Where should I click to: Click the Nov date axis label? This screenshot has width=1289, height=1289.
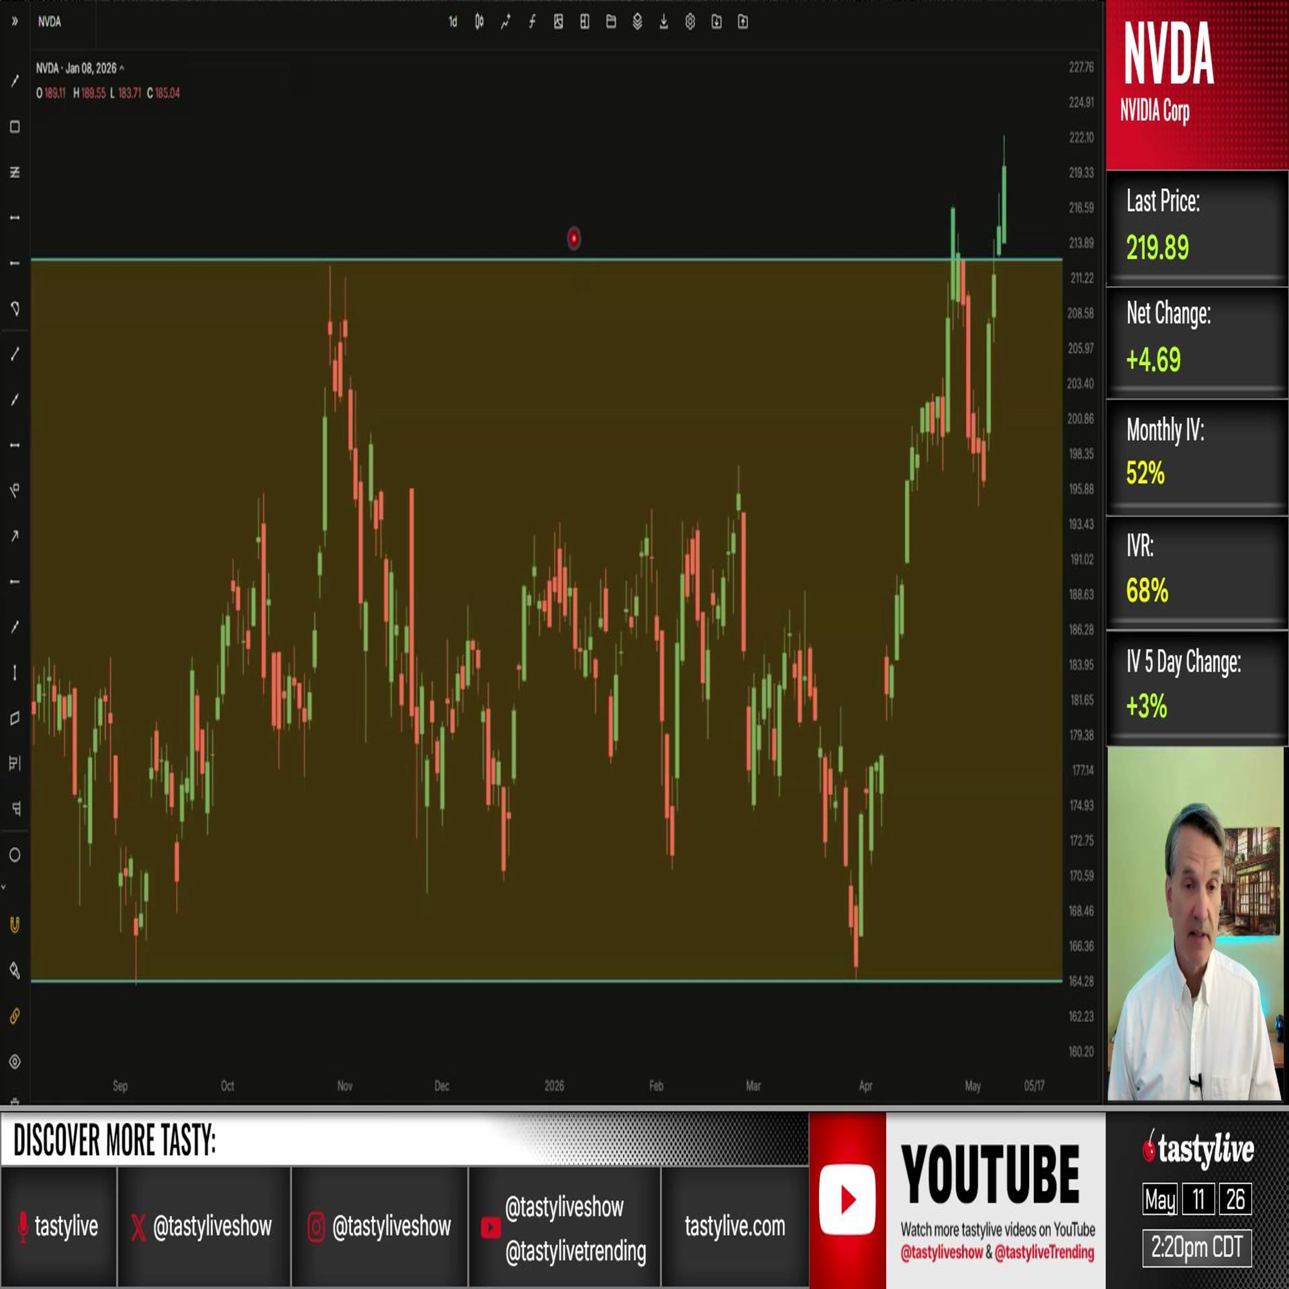click(x=344, y=1085)
